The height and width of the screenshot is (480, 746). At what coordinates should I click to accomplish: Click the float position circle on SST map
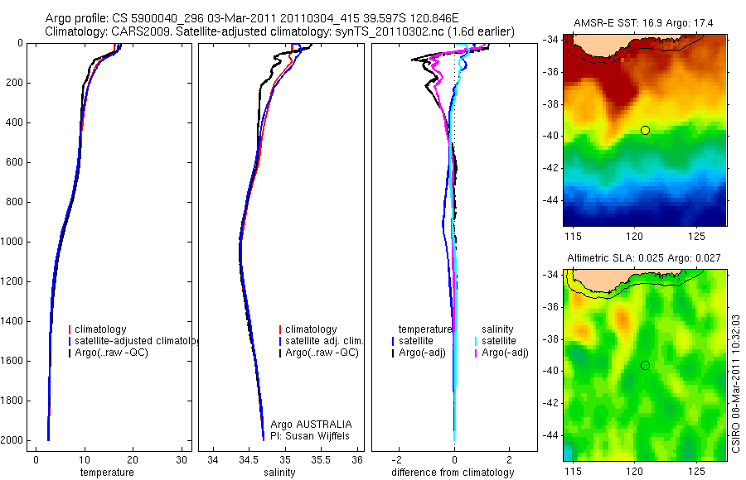pos(645,130)
